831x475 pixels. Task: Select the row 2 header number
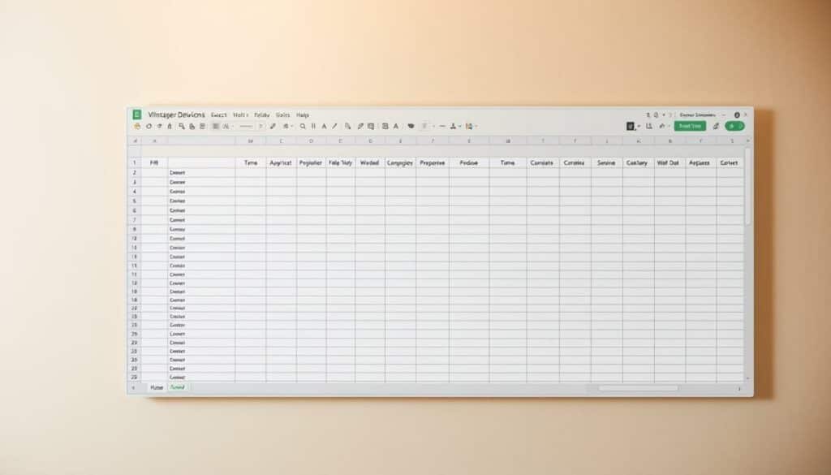[x=135, y=172]
